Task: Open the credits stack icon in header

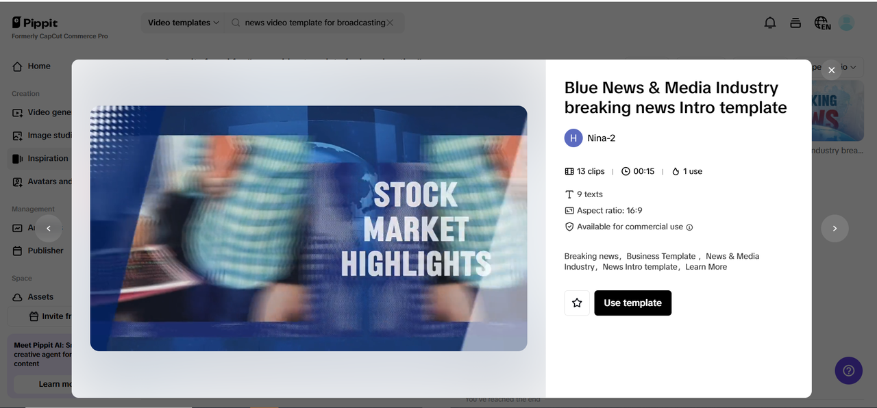Action: (x=795, y=23)
